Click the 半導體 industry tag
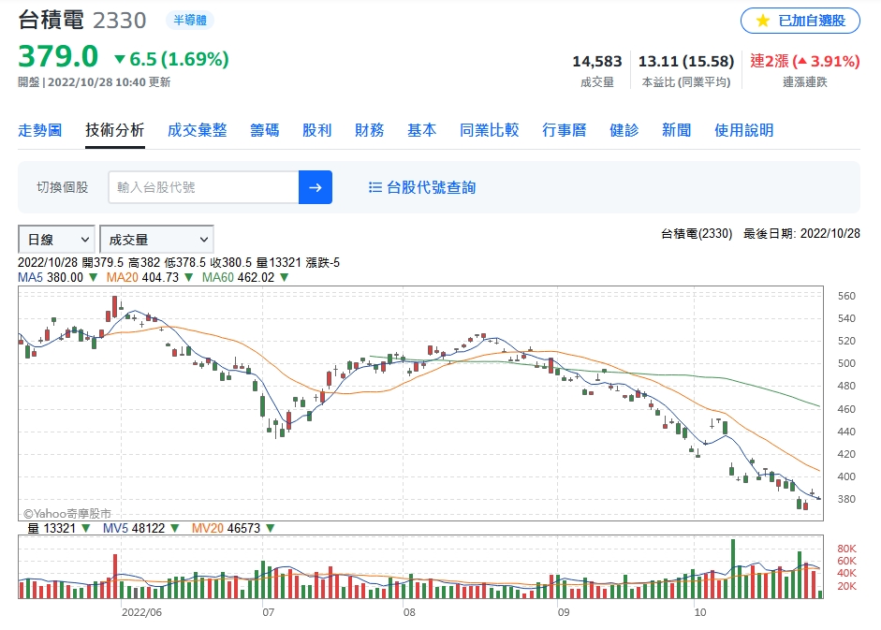Screen dimensions: 881x630 pos(190,21)
